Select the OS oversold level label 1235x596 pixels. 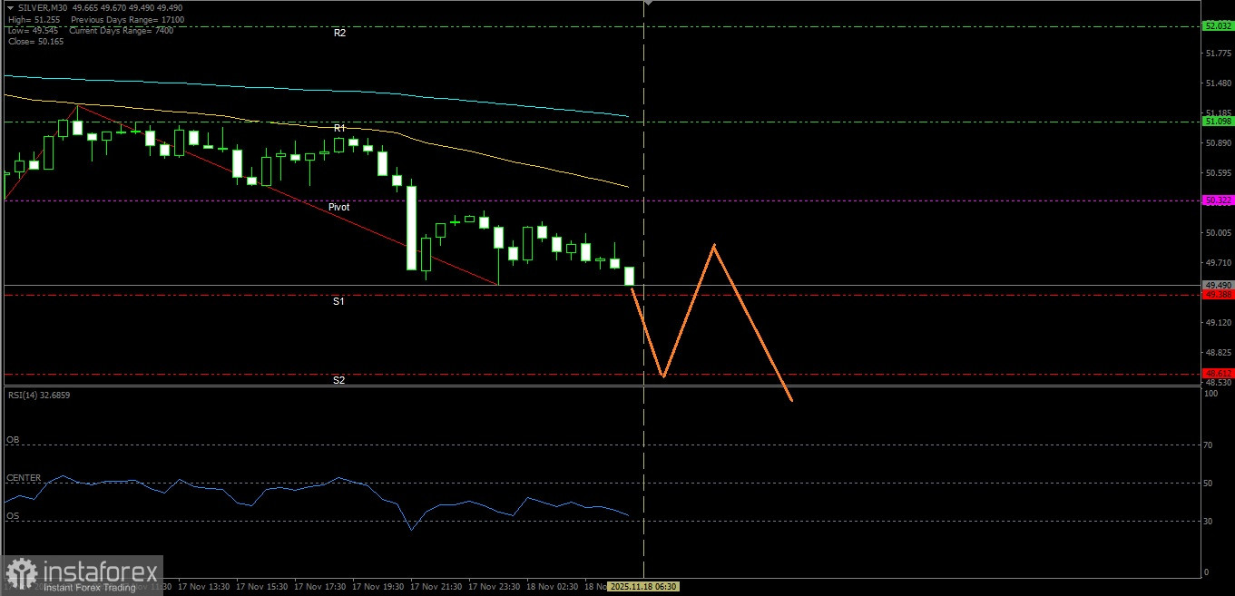coord(13,516)
